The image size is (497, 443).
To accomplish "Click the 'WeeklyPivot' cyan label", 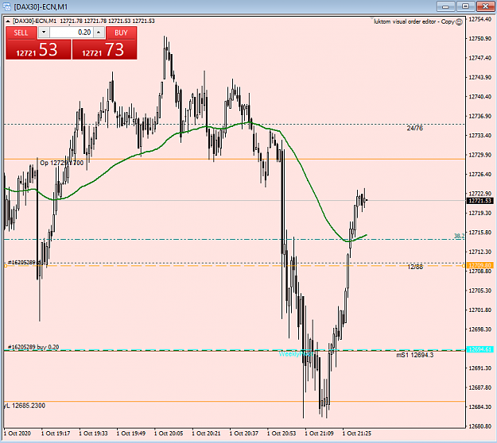I will coord(296,354).
